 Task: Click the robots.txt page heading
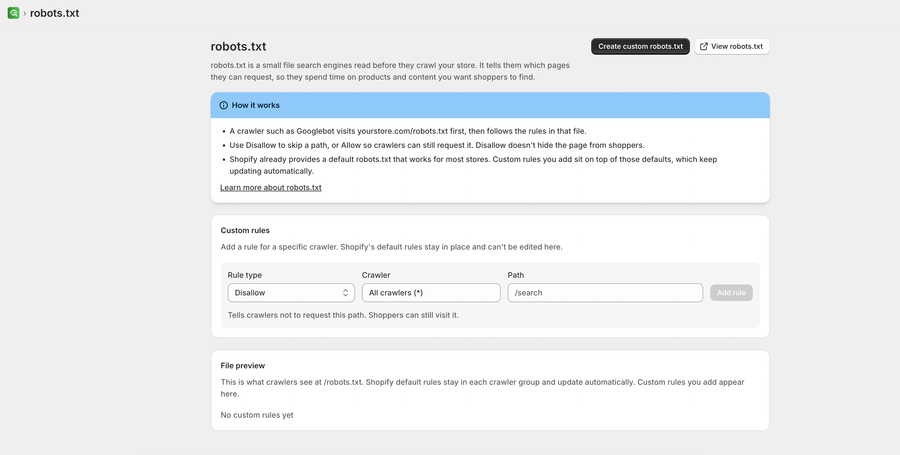[238, 46]
